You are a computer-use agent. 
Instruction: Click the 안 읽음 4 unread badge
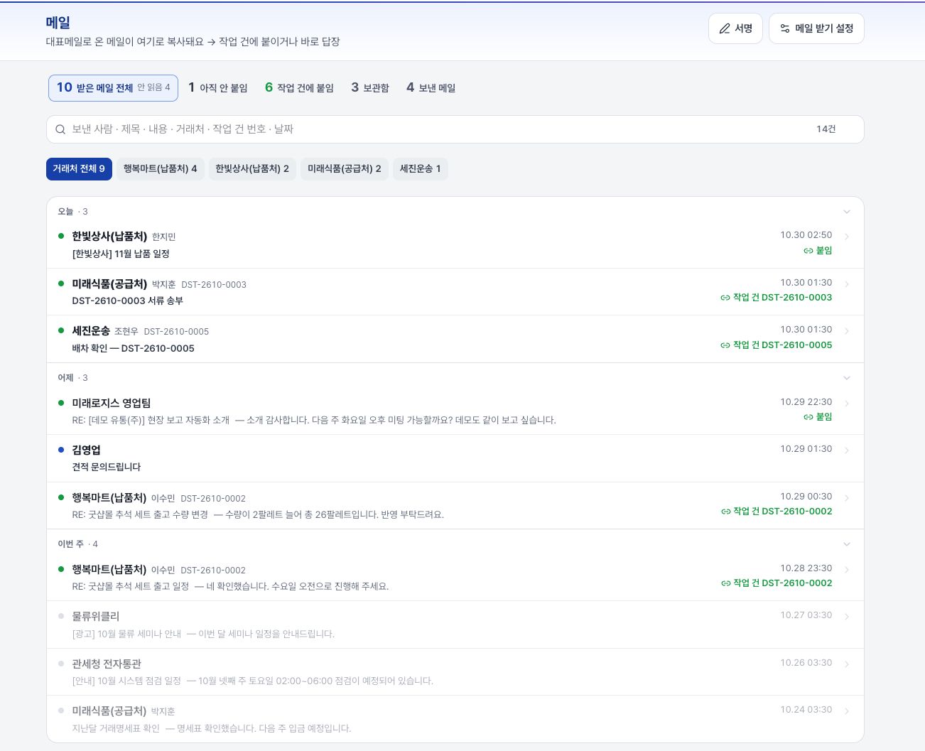pyautogui.click(x=153, y=87)
